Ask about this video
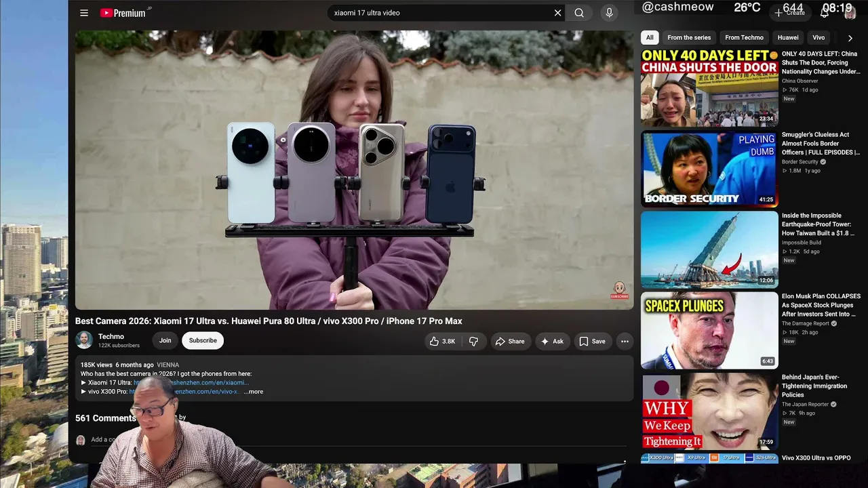 tap(552, 342)
